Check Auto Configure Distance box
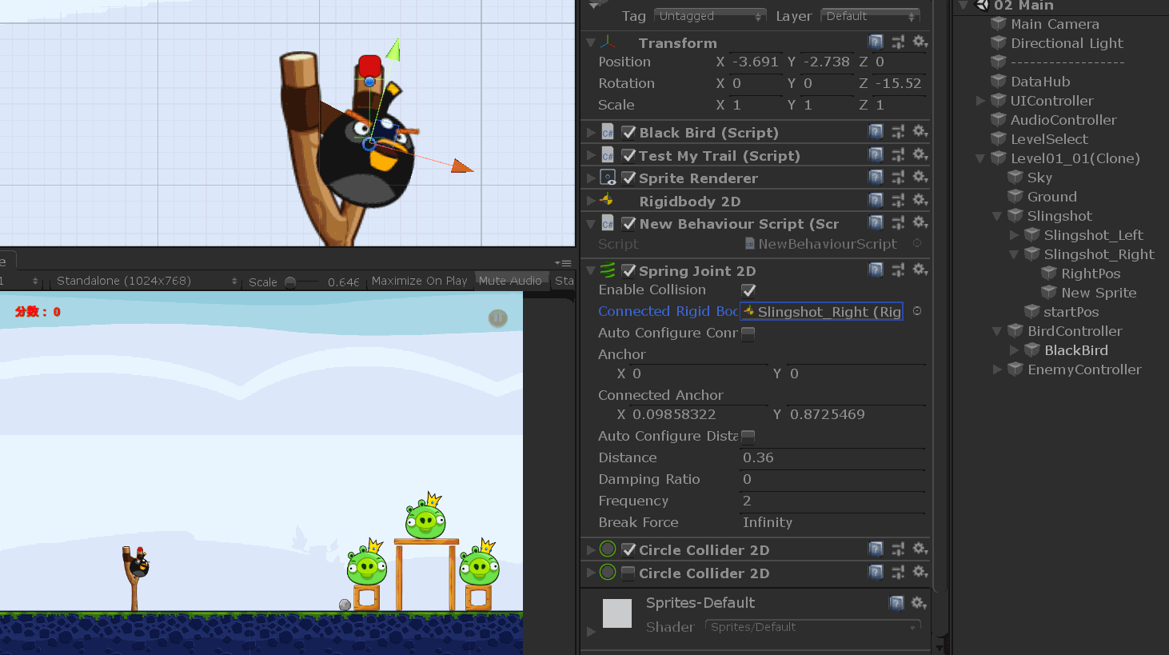This screenshot has height=655, width=1169. (x=748, y=437)
